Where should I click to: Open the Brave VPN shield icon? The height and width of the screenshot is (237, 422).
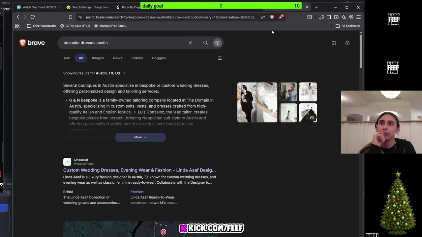tap(351, 17)
